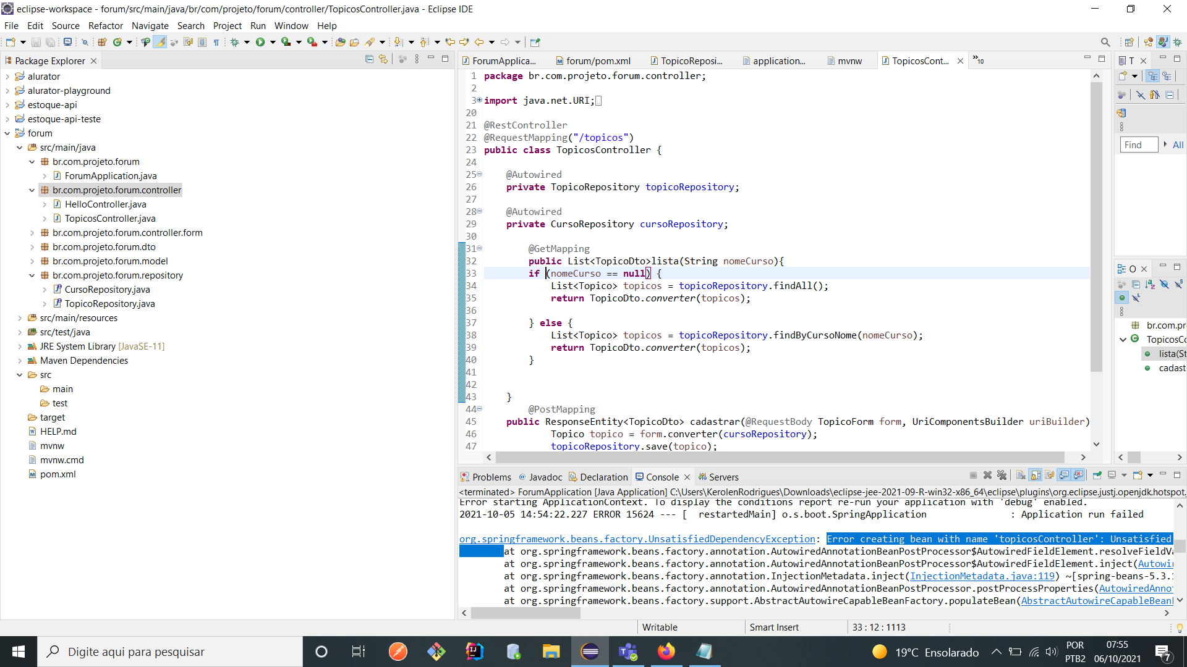Click the Previous Annotation icon

(424, 42)
